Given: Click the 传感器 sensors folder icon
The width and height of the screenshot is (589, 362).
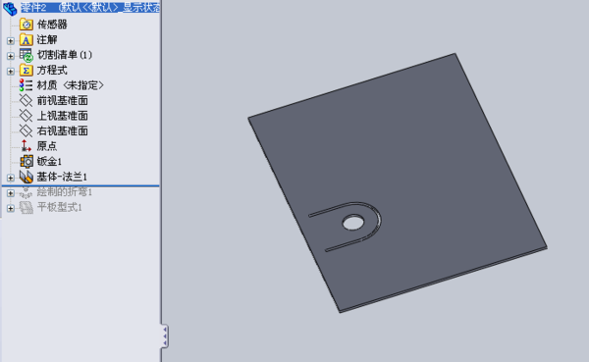Looking at the screenshot, I should point(26,25).
